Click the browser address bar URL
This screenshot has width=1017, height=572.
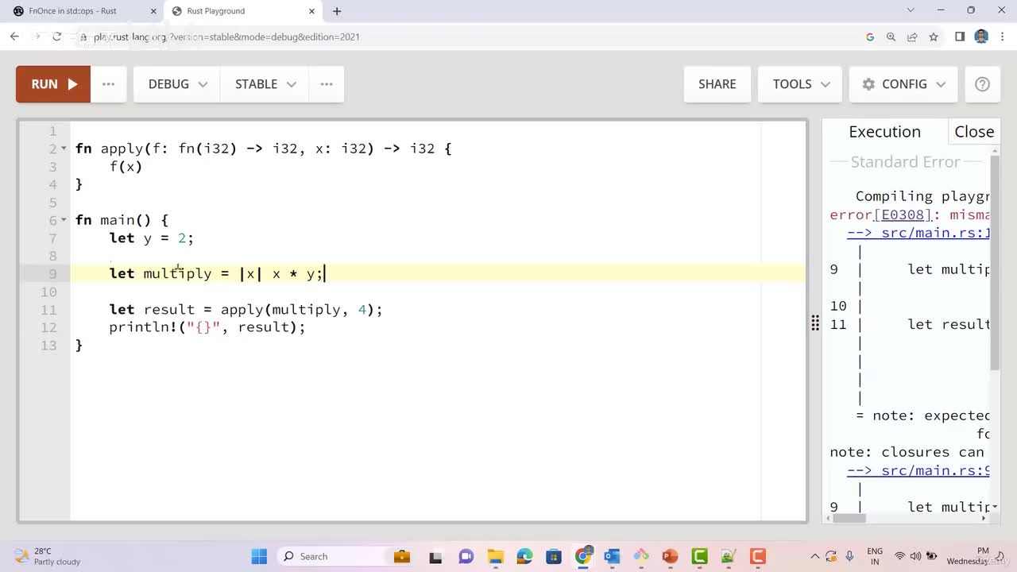point(226,37)
